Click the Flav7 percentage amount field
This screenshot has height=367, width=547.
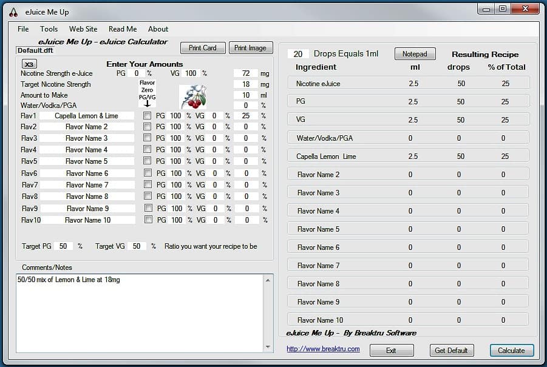[x=246, y=185]
